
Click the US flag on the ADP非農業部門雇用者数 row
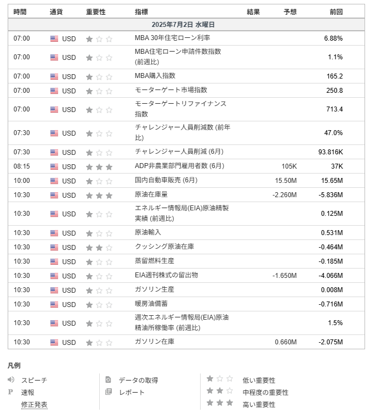click(54, 166)
